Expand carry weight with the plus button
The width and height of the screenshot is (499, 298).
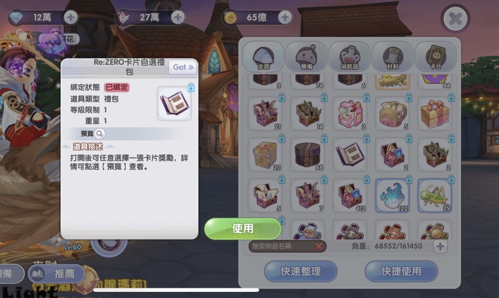tap(440, 246)
